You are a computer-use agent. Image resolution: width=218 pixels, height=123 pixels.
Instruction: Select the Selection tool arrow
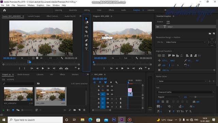click(x=86, y=18)
